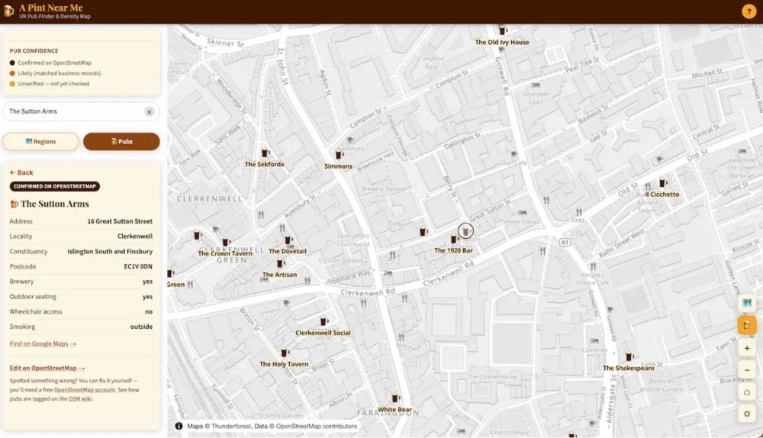Click unlabeled pub marker left of Crown Tavern
This screenshot has height=438, width=763.
click(197, 235)
